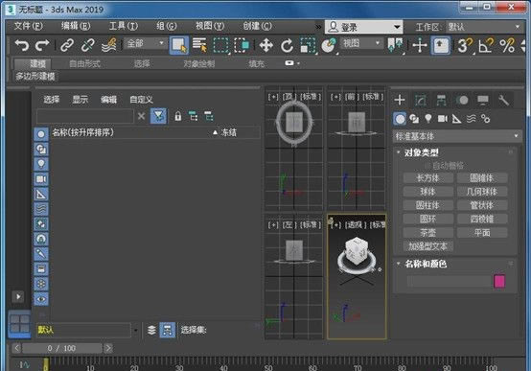
Task: Click the pink object color swatch
Action: click(499, 281)
